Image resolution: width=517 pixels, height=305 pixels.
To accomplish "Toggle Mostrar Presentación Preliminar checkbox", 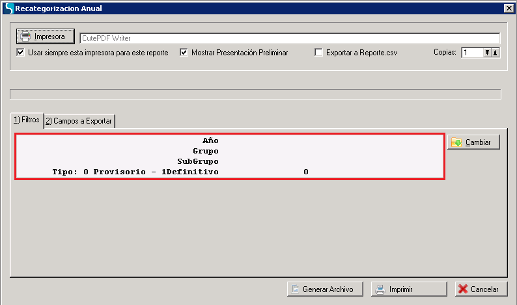I will pyautogui.click(x=184, y=53).
